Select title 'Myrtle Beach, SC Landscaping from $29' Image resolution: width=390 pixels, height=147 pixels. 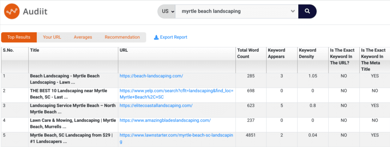71,138
